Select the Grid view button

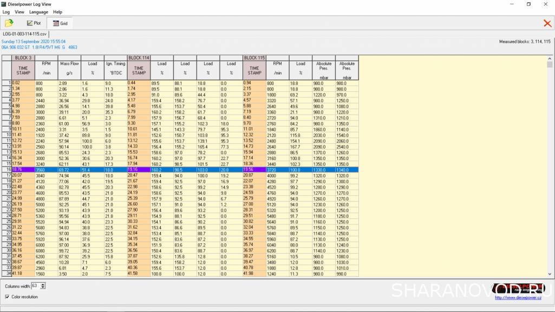[60, 23]
